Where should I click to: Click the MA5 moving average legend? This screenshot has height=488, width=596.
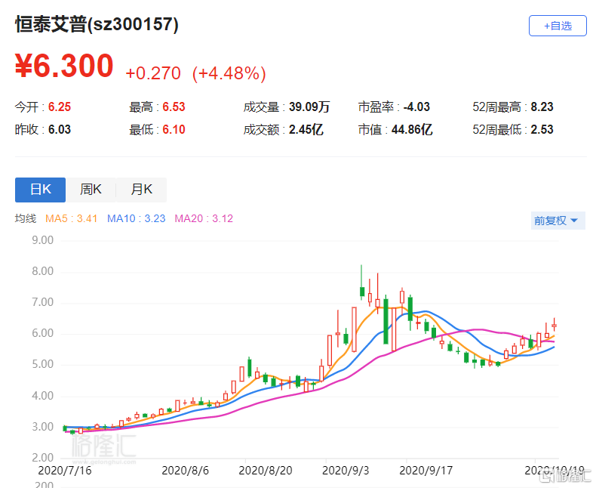click(x=72, y=219)
